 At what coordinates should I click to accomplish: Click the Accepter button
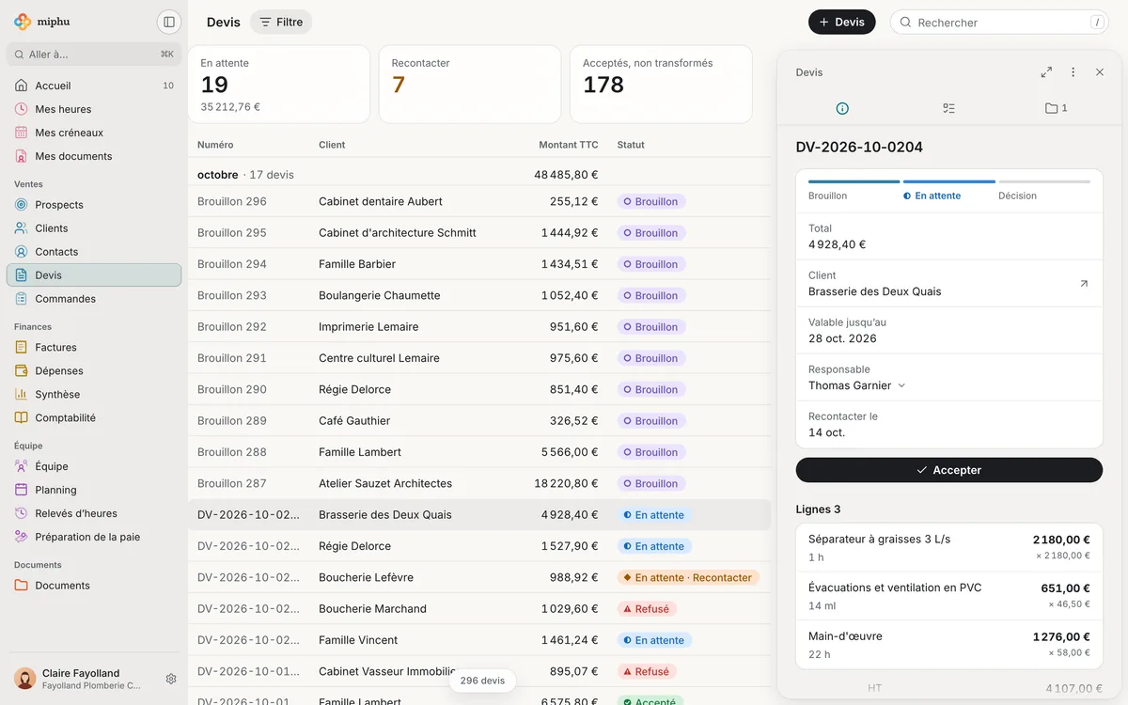pyautogui.click(x=949, y=470)
